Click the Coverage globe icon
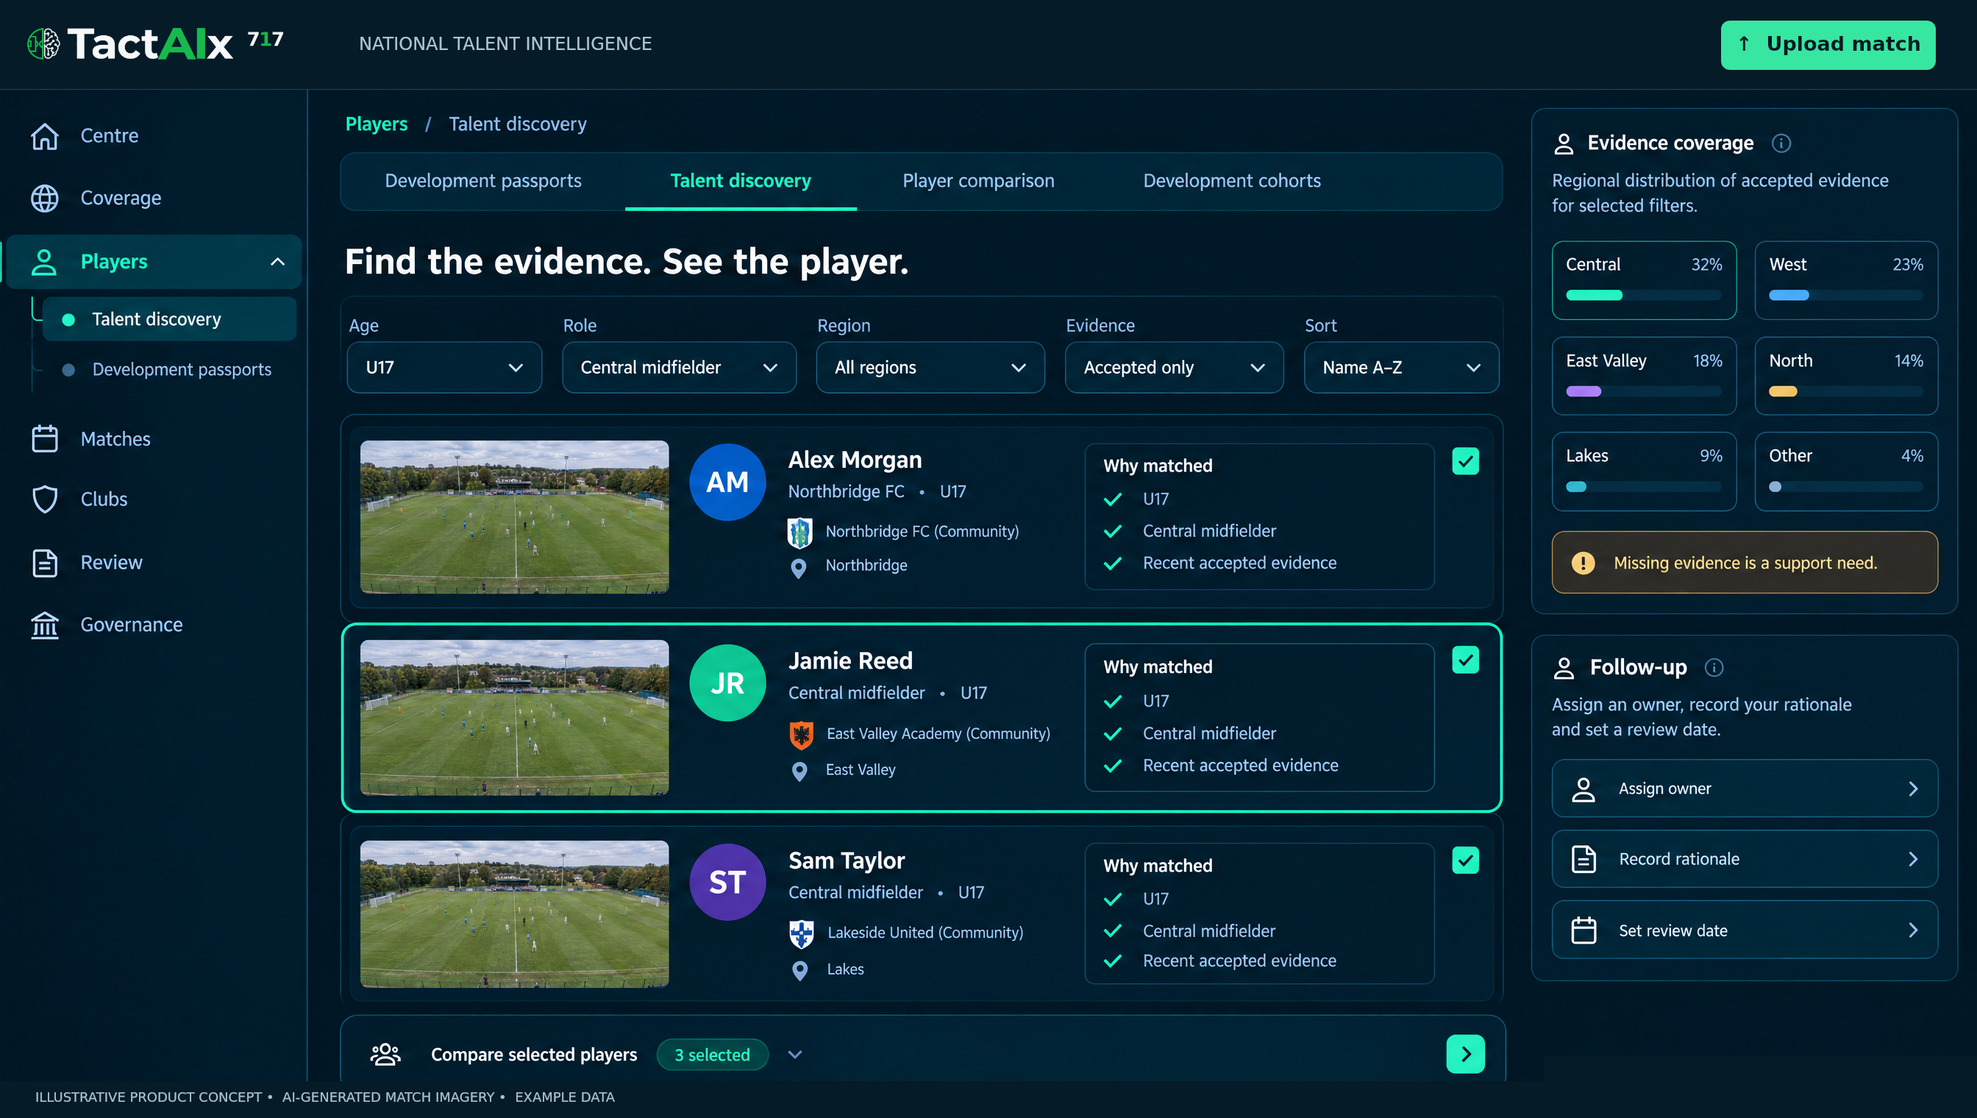 point(45,198)
